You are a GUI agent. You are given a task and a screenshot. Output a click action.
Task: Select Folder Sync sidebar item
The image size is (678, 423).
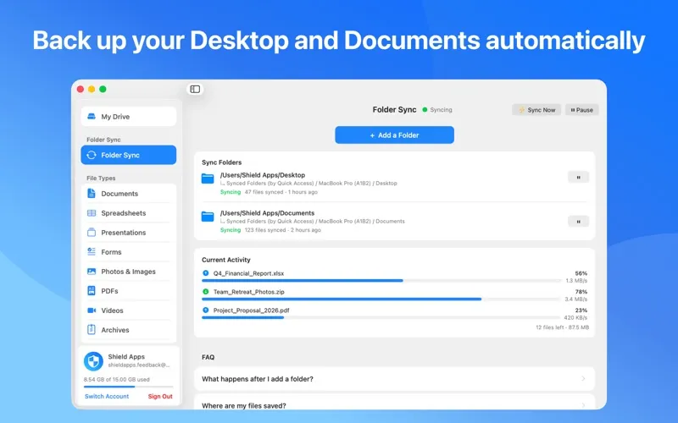[x=129, y=155]
